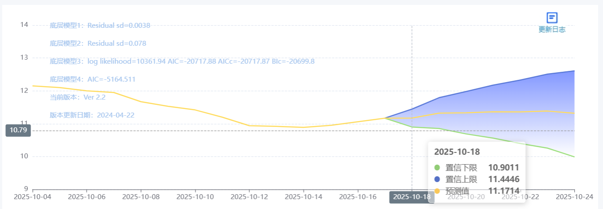The image size is (603, 209).
Task: Click the 10.79 y-axis pointer label
Action: tap(18, 131)
